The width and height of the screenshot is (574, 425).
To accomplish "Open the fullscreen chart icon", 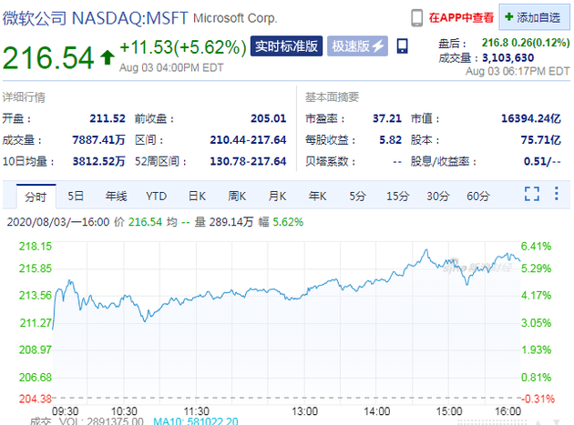I will 531,194.
